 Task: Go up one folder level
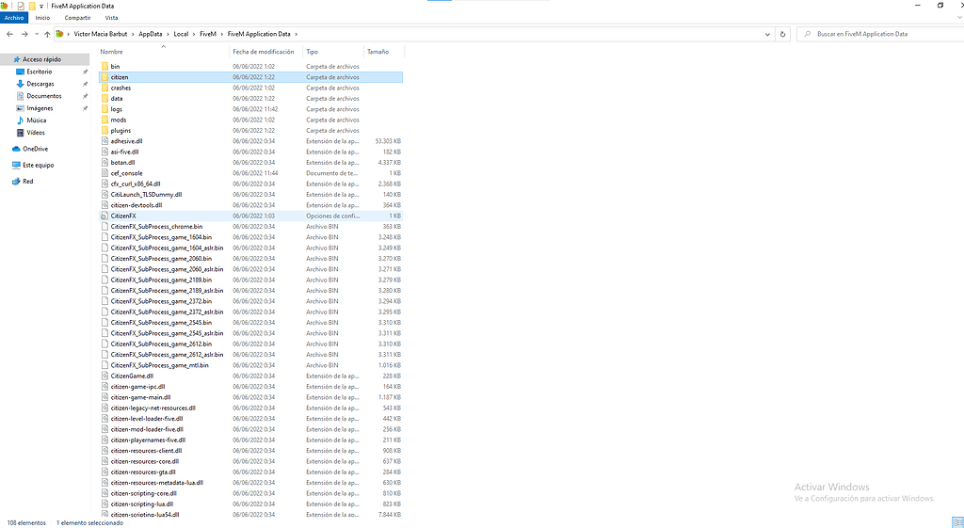point(46,34)
